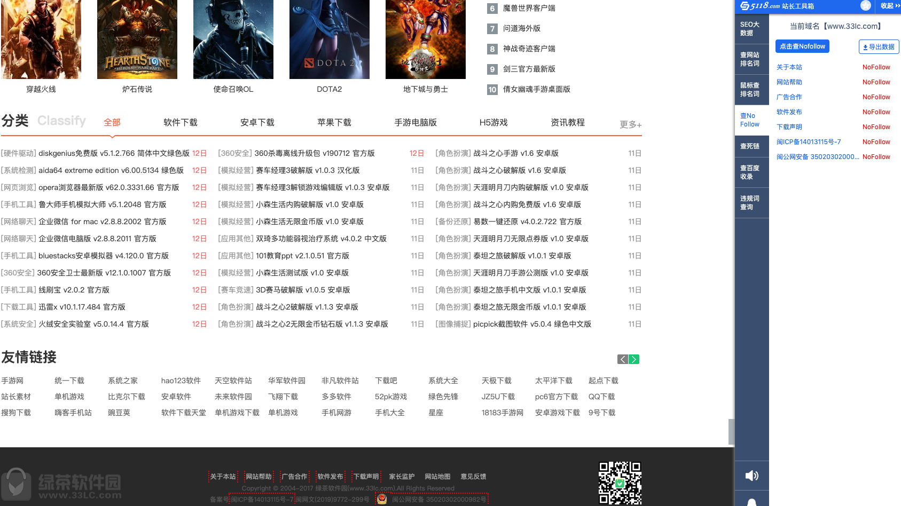901x506 pixels.
Task: Open aida64 extreme edition link
Action: tap(111, 170)
